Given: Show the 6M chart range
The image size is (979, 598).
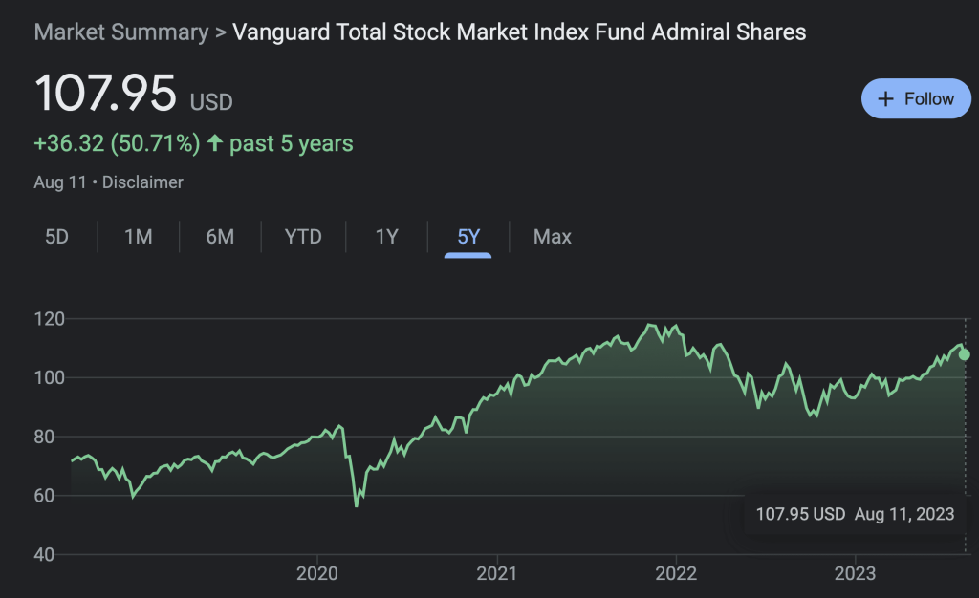Looking at the screenshot, I should [220, 237].
